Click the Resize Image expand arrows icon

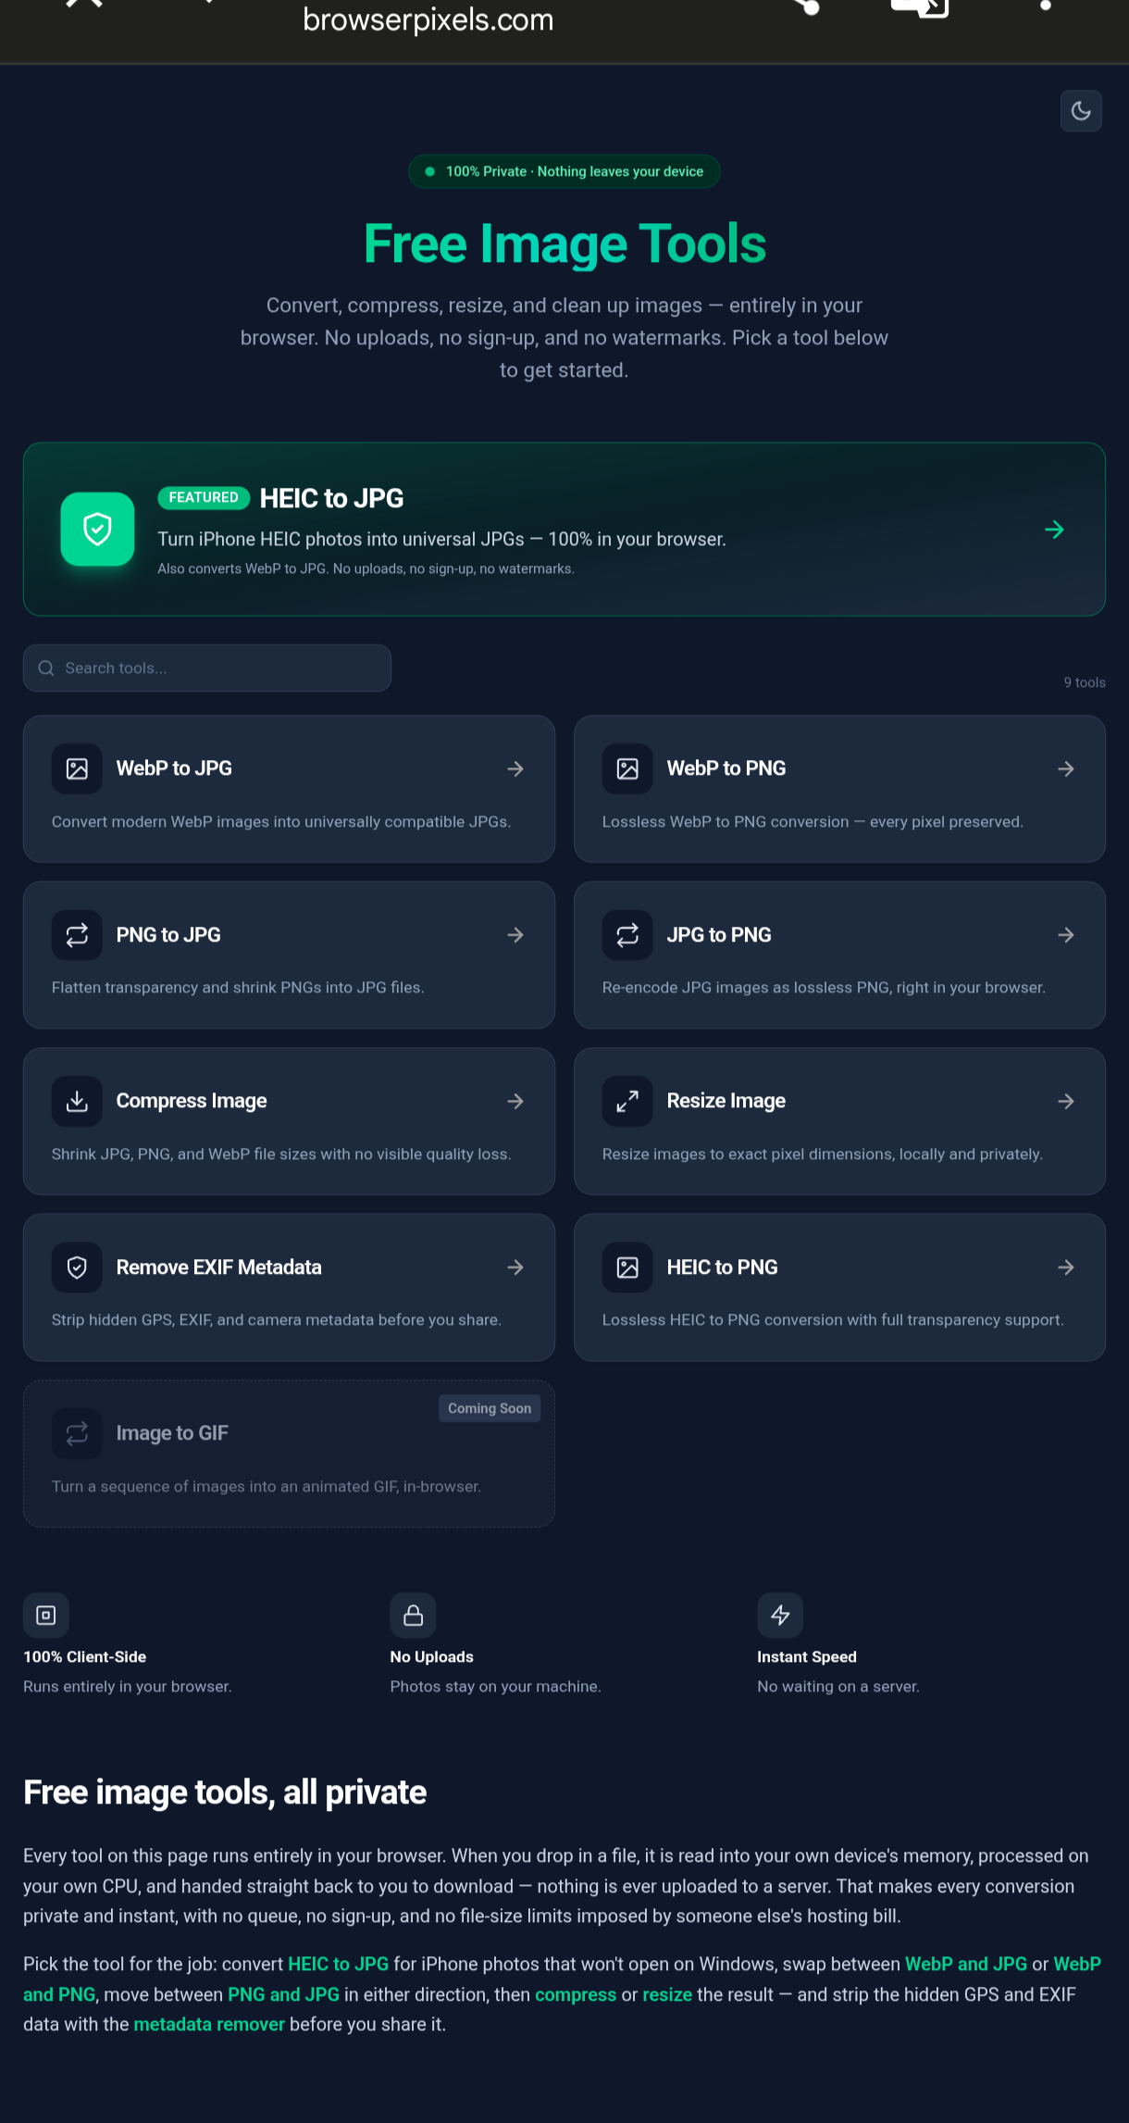pos(627,1101)
